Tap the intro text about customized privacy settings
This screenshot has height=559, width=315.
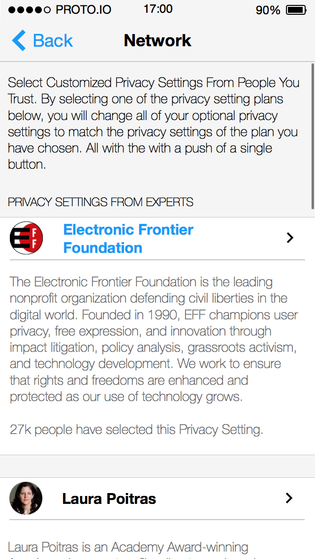154,124
